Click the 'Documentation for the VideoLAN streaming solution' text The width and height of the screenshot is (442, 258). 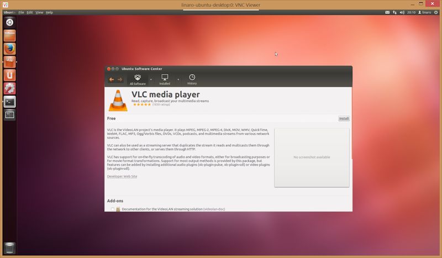point(162,209)
